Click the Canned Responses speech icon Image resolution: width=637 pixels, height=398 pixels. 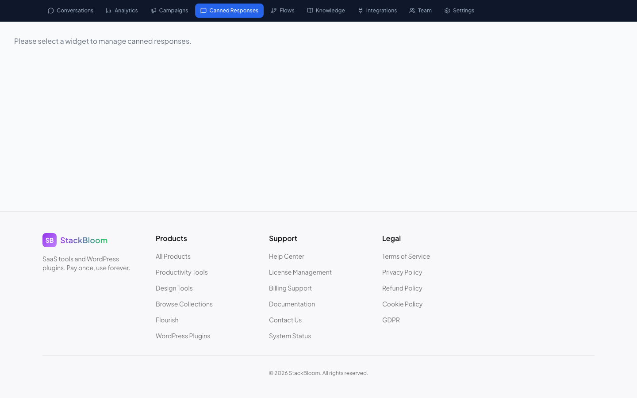[x=204, y=10]
